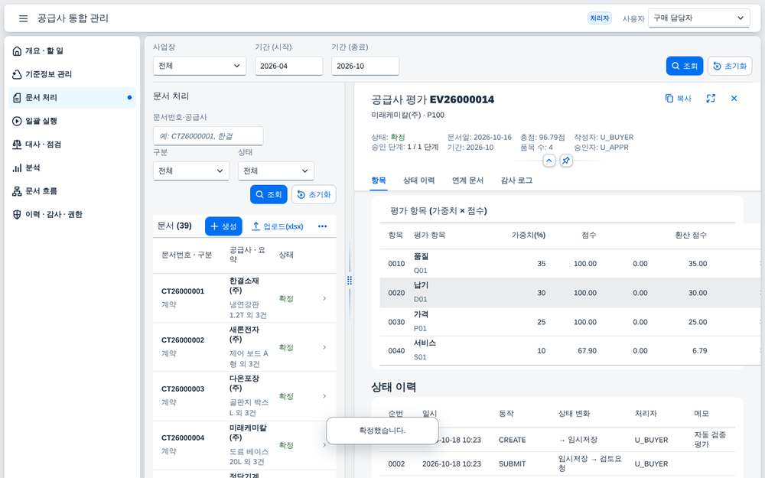Click the 처리자 badge in top bar

(x=599, y=18)
